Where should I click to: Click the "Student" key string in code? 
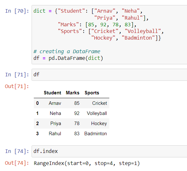click(71, 11)
